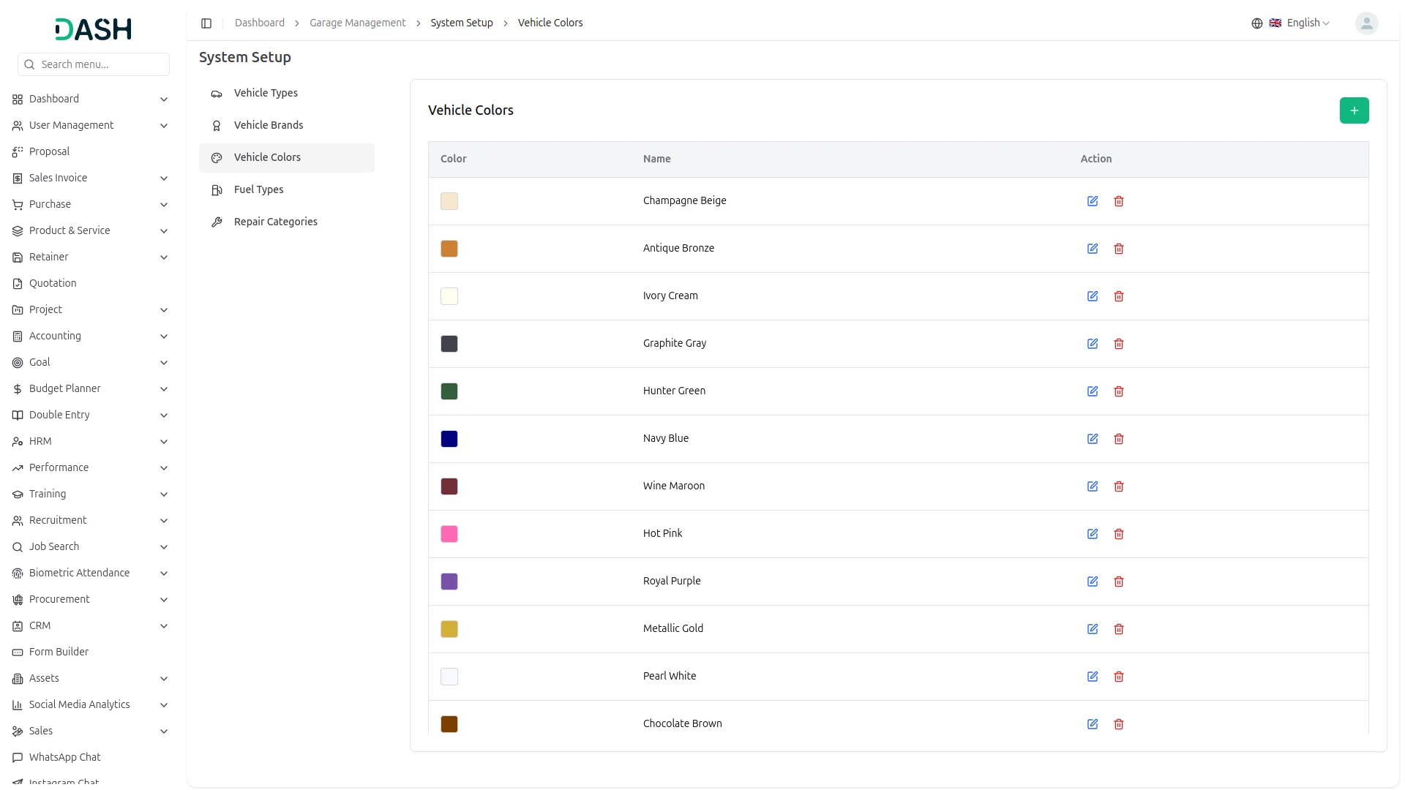
Task: Click the Garage Management breadcrumb link
Action: click(x=357, y=23)
